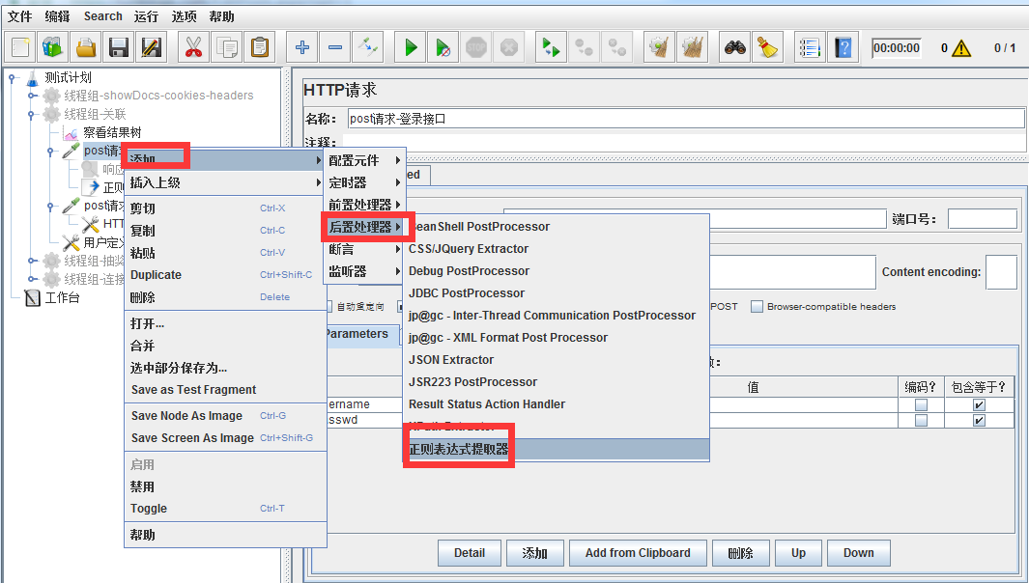Screen dimensions: 1029x583
Task: Open the Search menu
Action: click(x=103, y=16)
